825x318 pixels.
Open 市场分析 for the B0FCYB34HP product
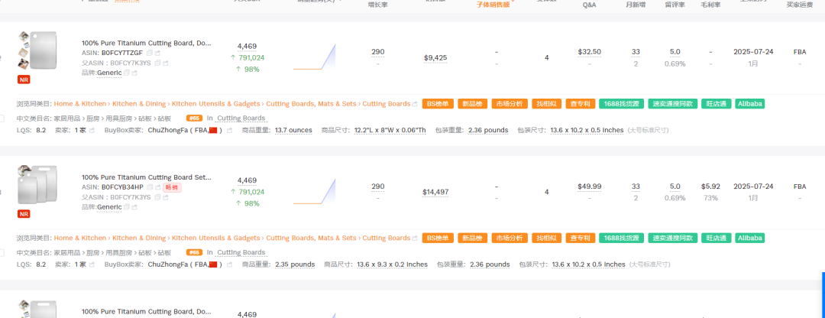click(510, 238)
